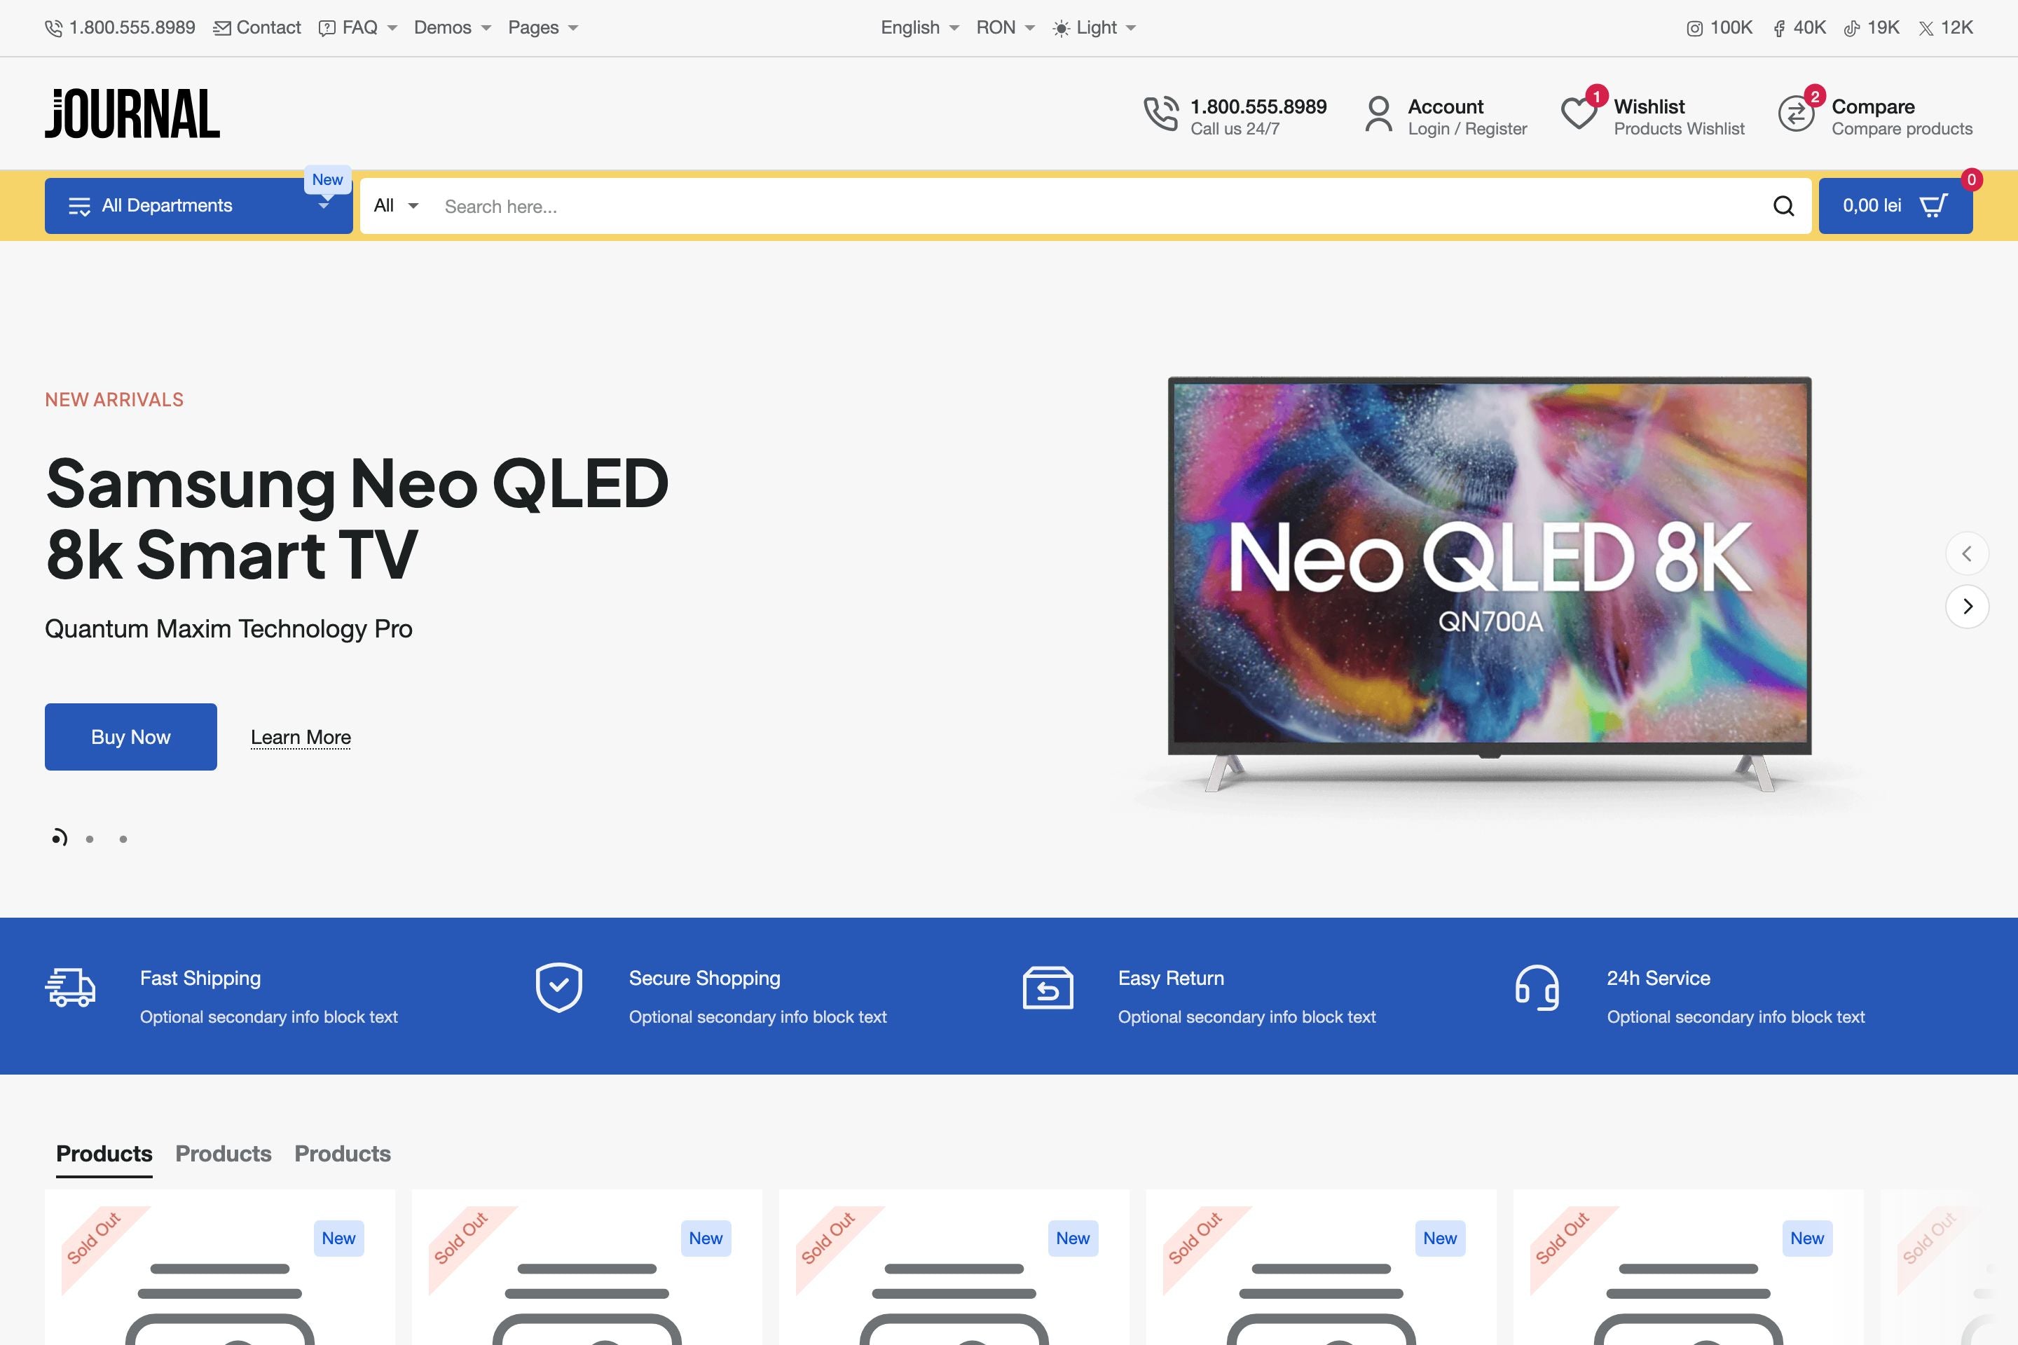Click the Wishlist heart icon

click(1578, 113)
